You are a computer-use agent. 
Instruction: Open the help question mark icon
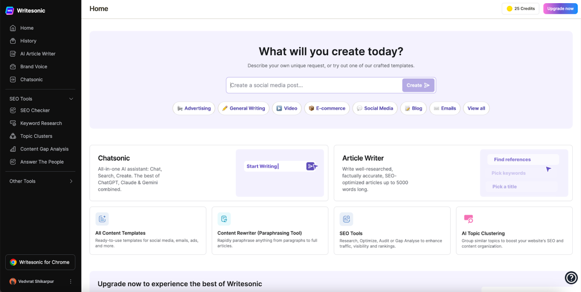point(571,277)
